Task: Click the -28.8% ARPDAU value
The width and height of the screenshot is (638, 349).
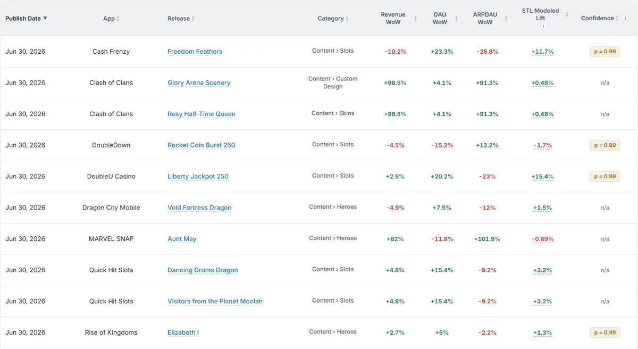Action: [x=488, y=52]
